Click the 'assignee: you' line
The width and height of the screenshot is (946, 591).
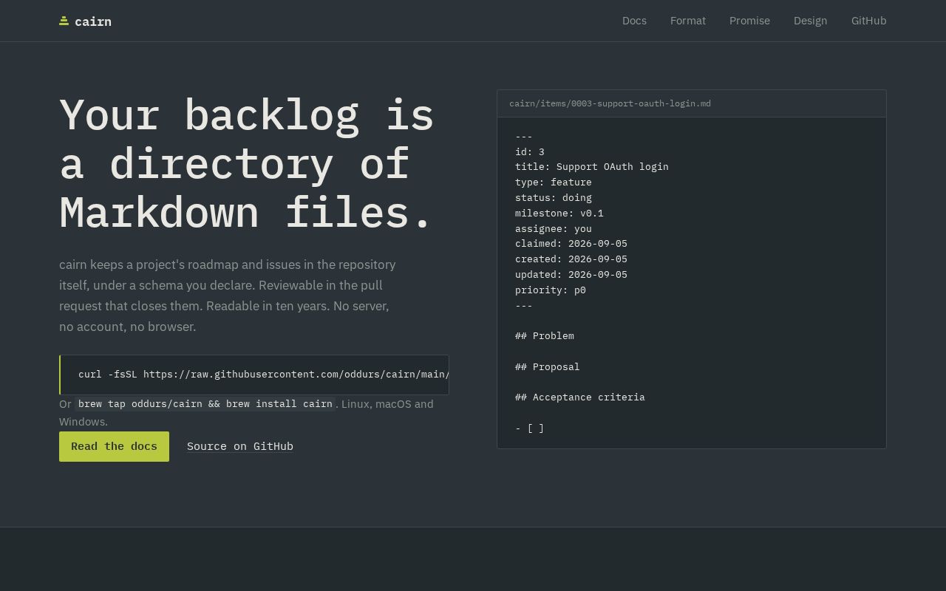click(554, 229)
